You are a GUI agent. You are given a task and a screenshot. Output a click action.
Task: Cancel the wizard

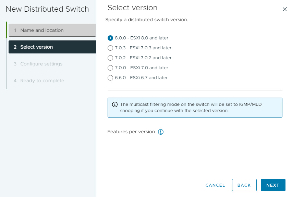[215, 185]
